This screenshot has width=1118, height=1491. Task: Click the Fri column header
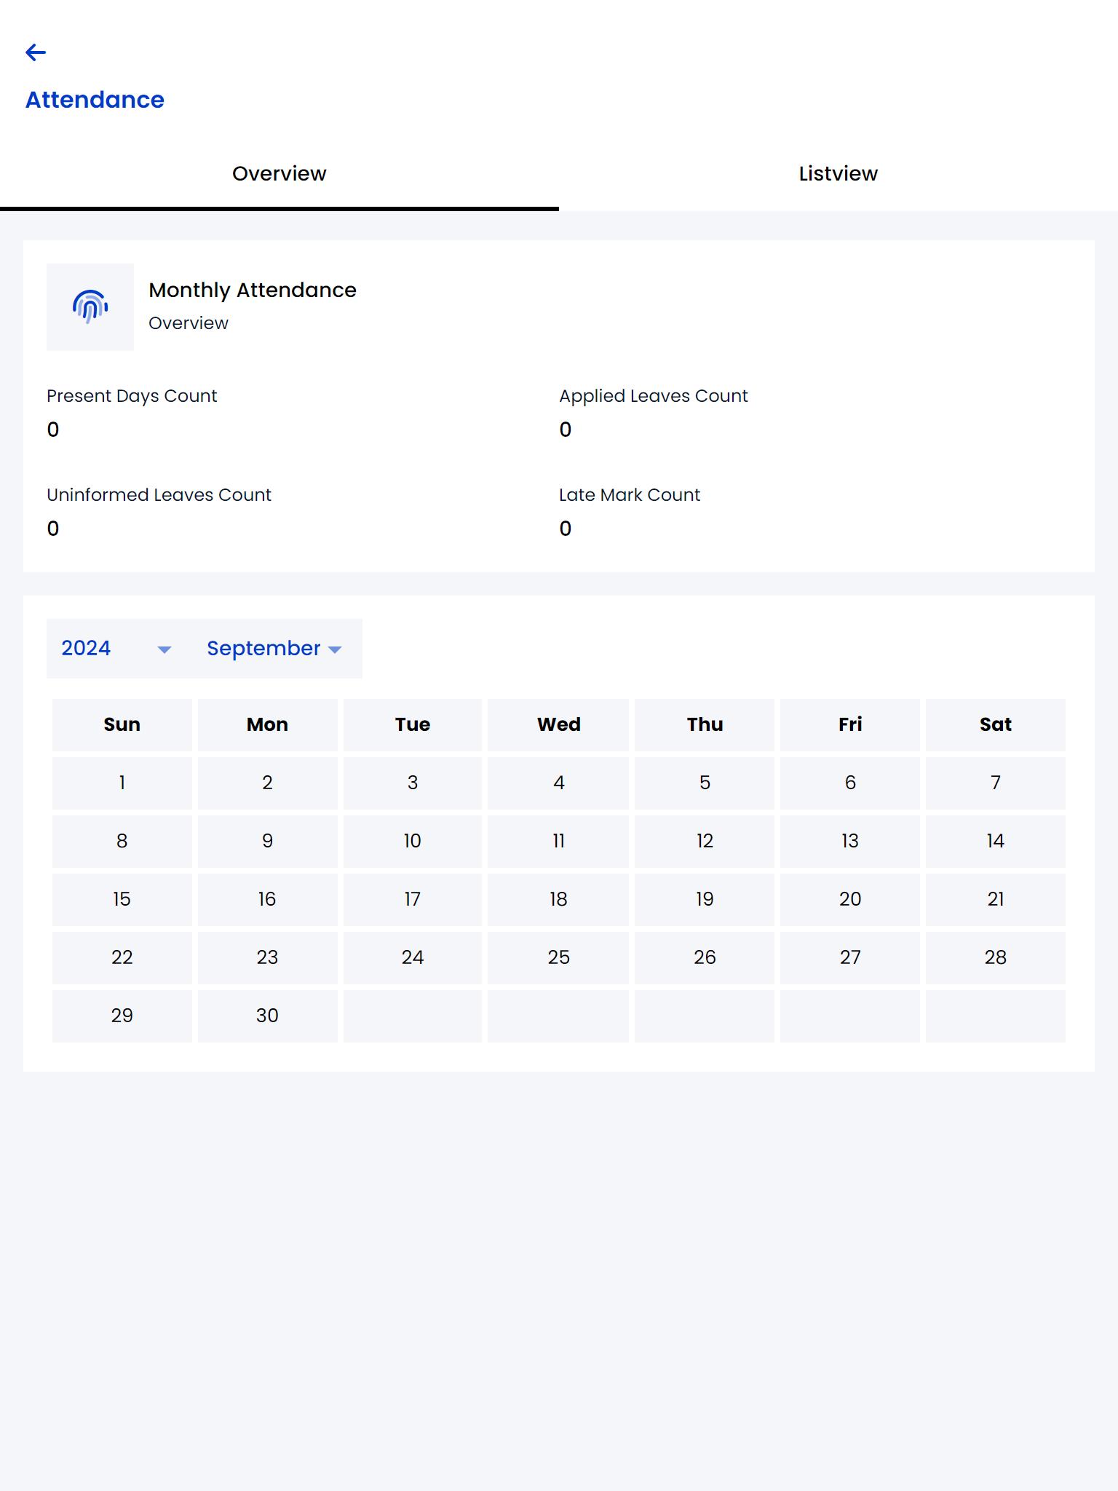click(850, 725)
